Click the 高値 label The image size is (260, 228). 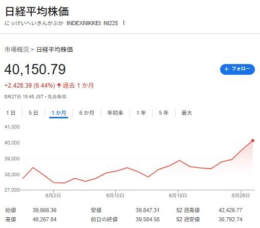click(x=11, y=219)
